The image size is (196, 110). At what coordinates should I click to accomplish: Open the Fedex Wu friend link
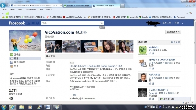click(x=153, y=93)
